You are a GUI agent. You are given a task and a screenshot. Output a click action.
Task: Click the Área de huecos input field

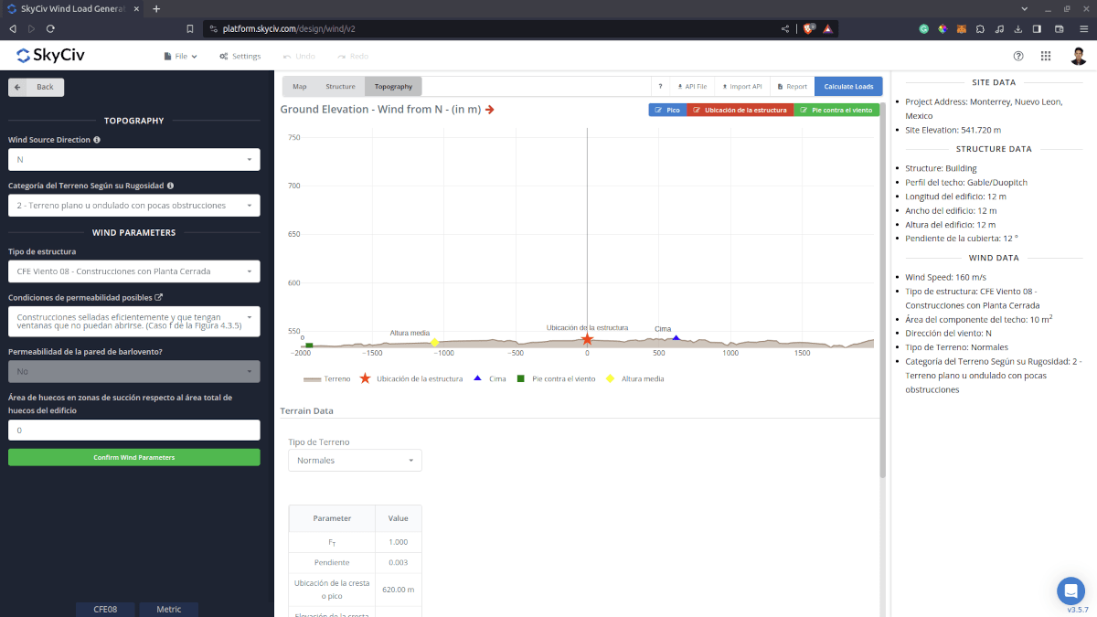(133, 431)
